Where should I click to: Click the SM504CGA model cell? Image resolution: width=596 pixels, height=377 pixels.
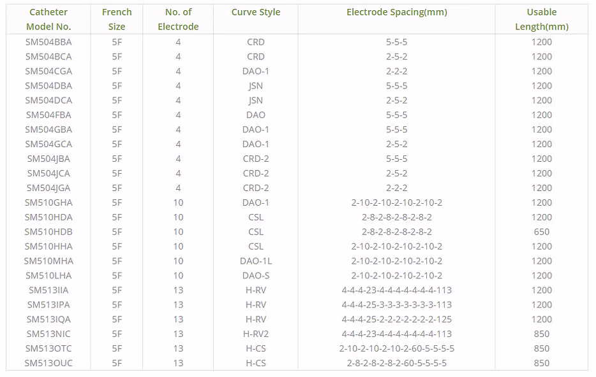point(48,71)
